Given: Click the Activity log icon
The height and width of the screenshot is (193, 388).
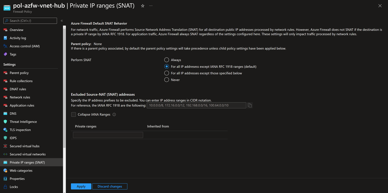Looking at the screenshot, I should pyautogui.click(x=5, y=38).
